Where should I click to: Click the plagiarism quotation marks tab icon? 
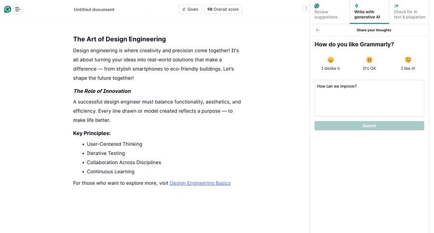click(396, 6)
